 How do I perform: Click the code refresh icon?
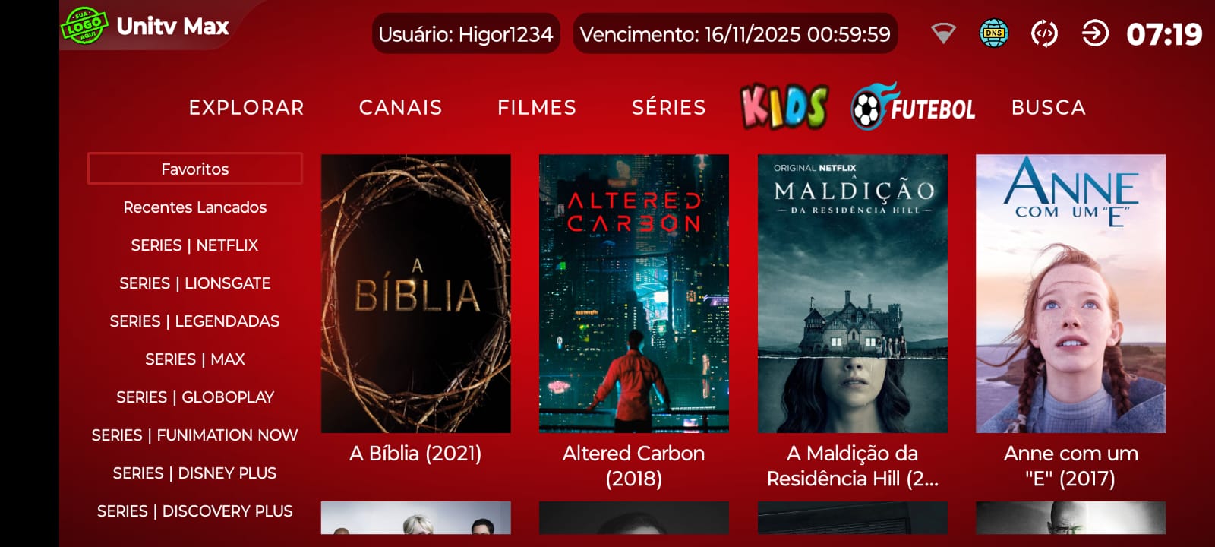1044,33
